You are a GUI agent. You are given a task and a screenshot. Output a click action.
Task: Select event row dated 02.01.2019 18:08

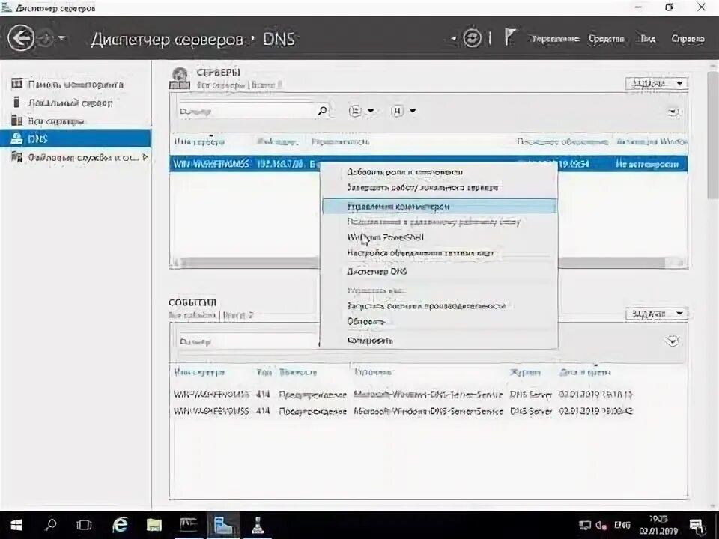tap(428, 411)
